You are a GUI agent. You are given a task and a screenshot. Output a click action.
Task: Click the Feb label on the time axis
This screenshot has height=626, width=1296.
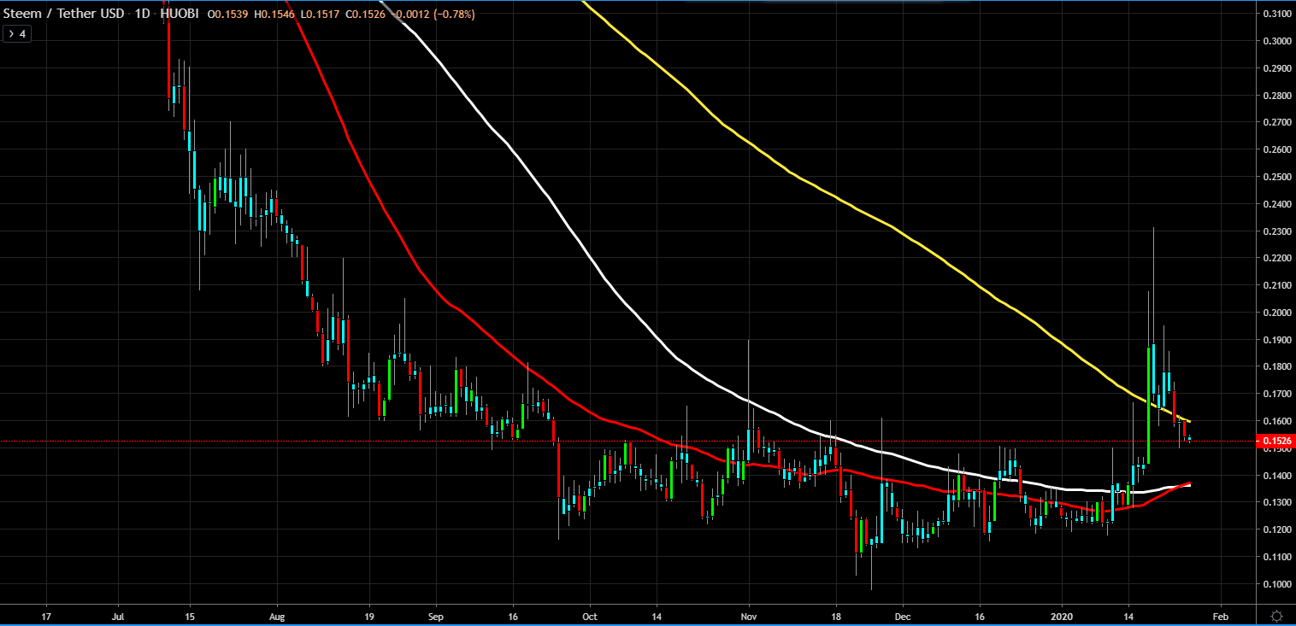coord(1220,615)
